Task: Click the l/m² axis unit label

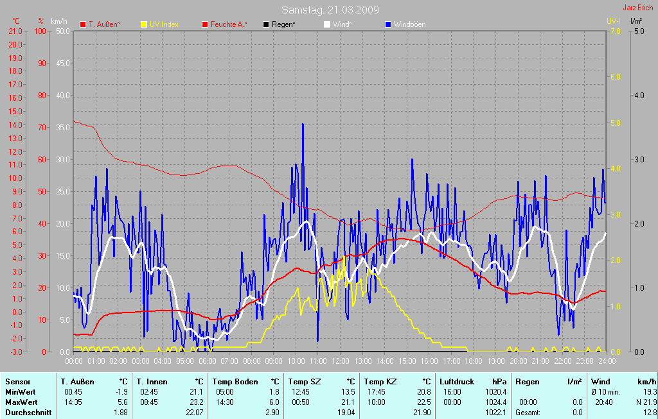Action: point(636,21)
